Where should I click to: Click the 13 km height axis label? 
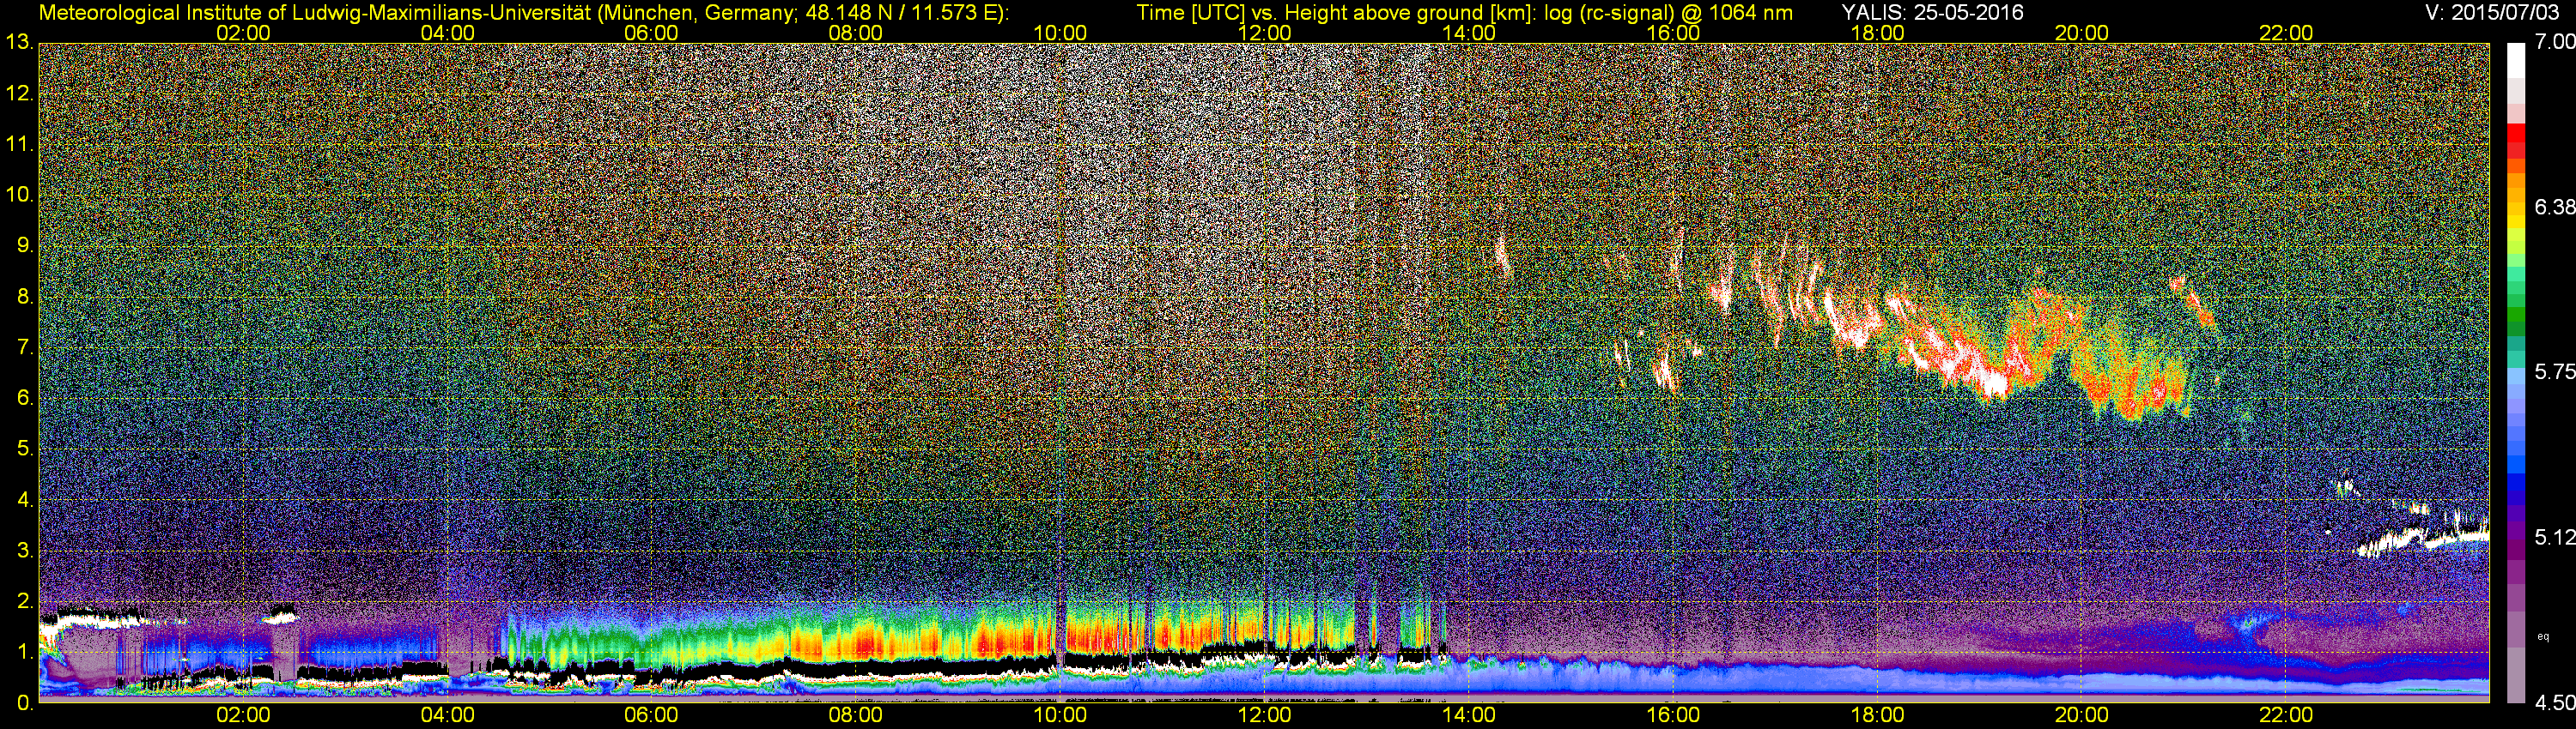[20, 42]
